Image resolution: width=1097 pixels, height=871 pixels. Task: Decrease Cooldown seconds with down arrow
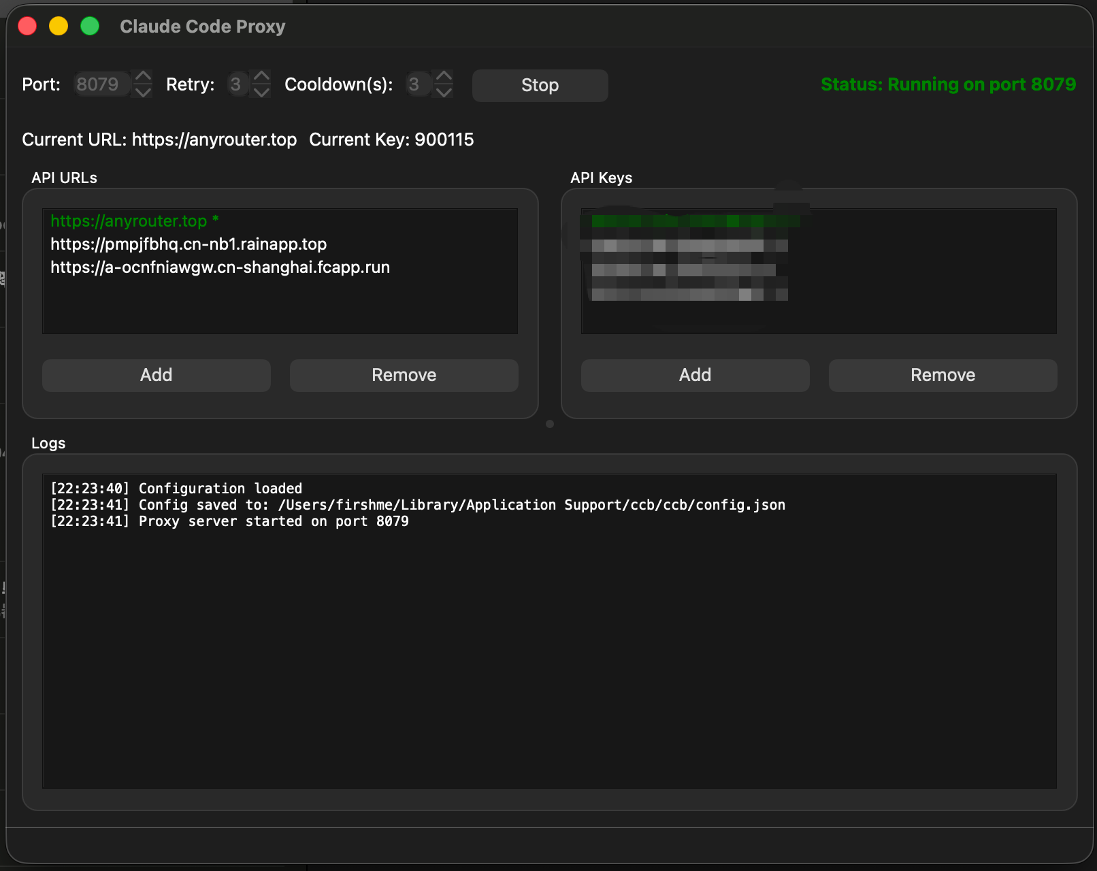click(x=444, y=92)
